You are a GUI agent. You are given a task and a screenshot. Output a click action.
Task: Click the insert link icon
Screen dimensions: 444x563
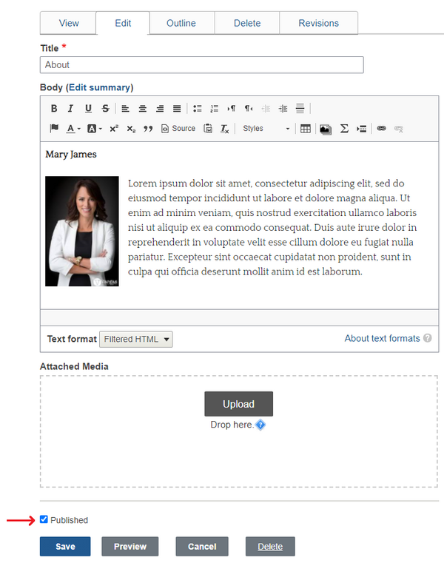382,129
